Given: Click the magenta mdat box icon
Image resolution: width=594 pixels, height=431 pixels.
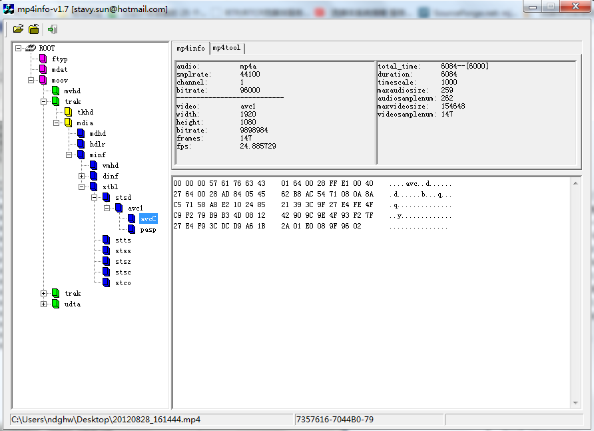Looking at the screenshot, I should 43,69.
